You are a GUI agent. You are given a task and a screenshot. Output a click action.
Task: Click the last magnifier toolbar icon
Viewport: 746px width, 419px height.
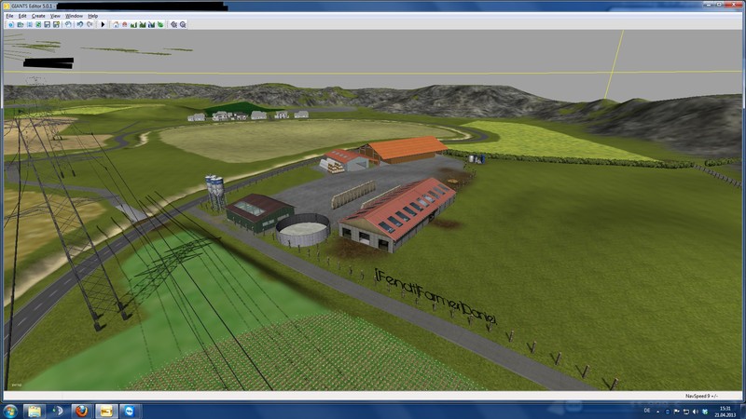(x=183, y=24)
